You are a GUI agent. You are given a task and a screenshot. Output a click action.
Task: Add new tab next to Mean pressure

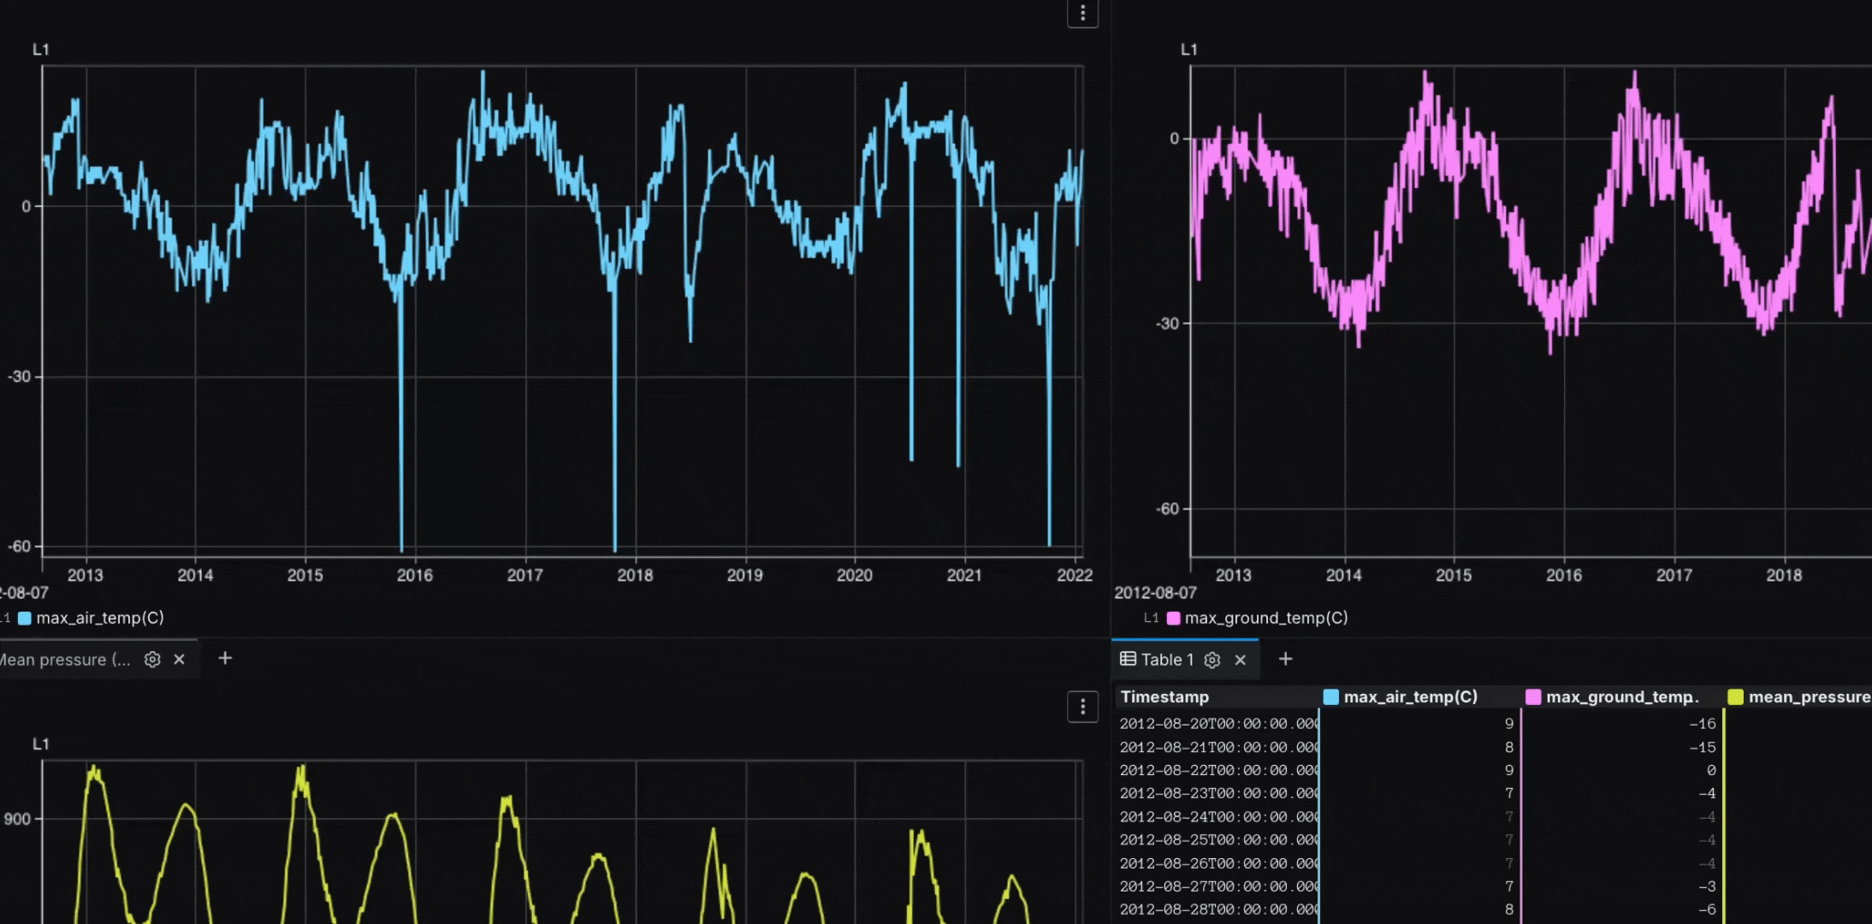pyautogui.click(x=225, y=659)
